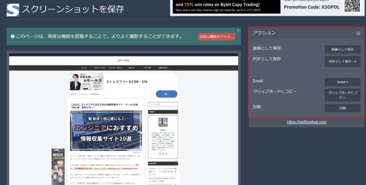
Task: Click the QR code in the ad
Action: 352,6
